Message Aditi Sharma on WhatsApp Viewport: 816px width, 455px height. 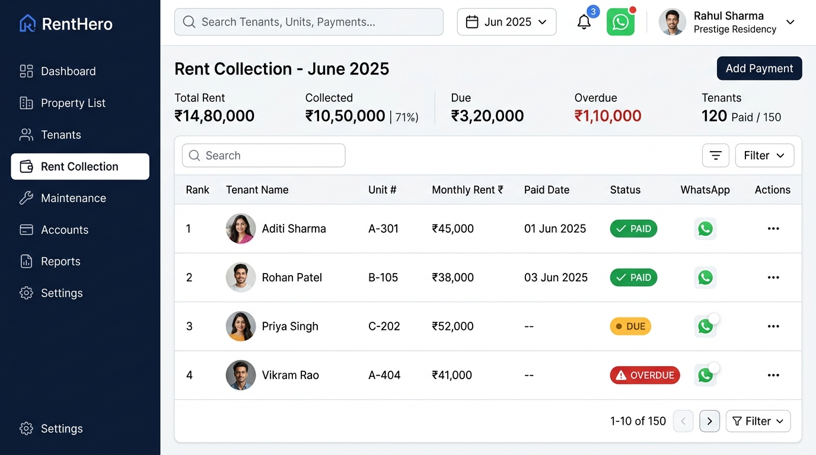[x=705, y=229]
